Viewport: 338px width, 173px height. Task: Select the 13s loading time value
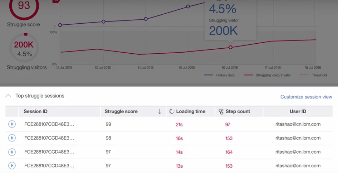click(x=179, y=166)
